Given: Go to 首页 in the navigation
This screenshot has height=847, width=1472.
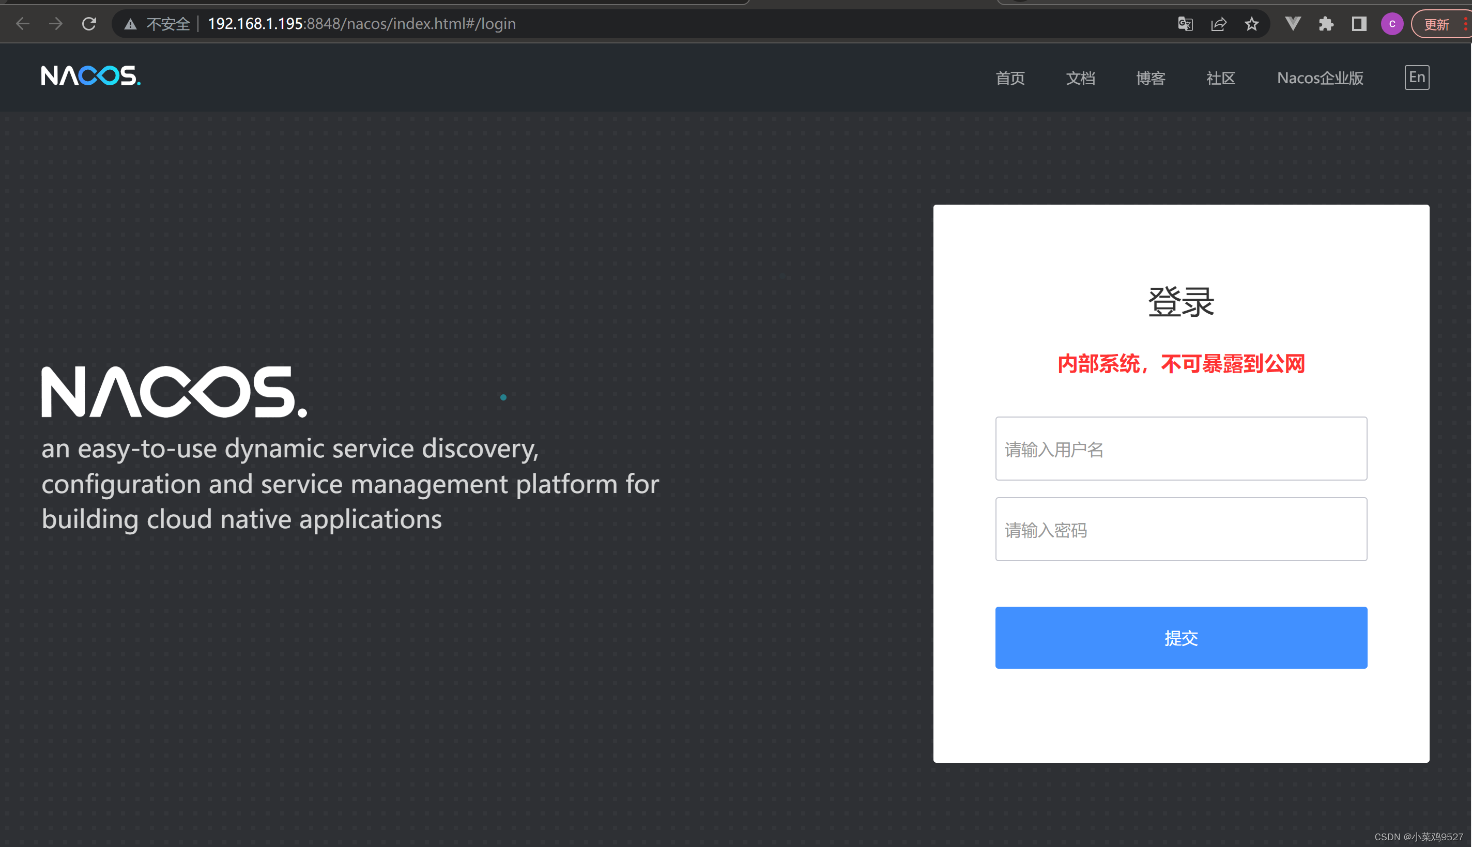Looking at the screenshot, I should click(1010, 78).
